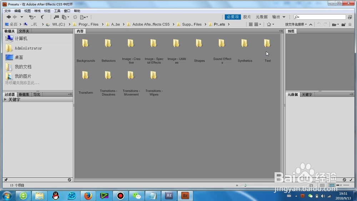Switch to the 文件夹 tab
357x201 pixels.
pyautogui.click(x=24, y=31)
